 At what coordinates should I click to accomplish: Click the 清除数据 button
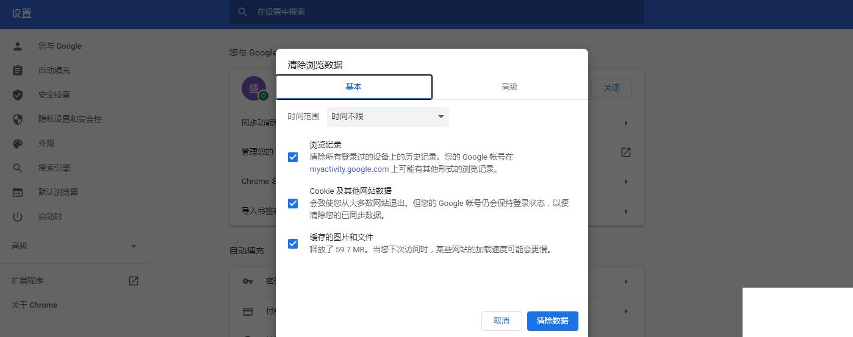[x=553, y=321]
